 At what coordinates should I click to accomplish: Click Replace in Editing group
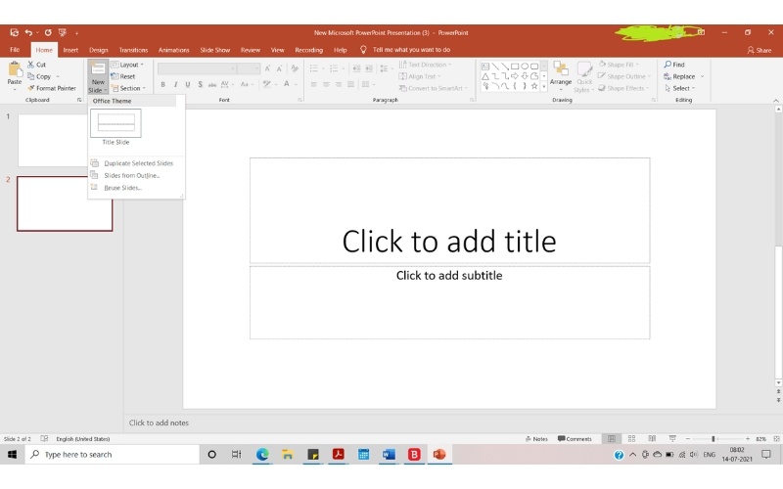[679, 76]
